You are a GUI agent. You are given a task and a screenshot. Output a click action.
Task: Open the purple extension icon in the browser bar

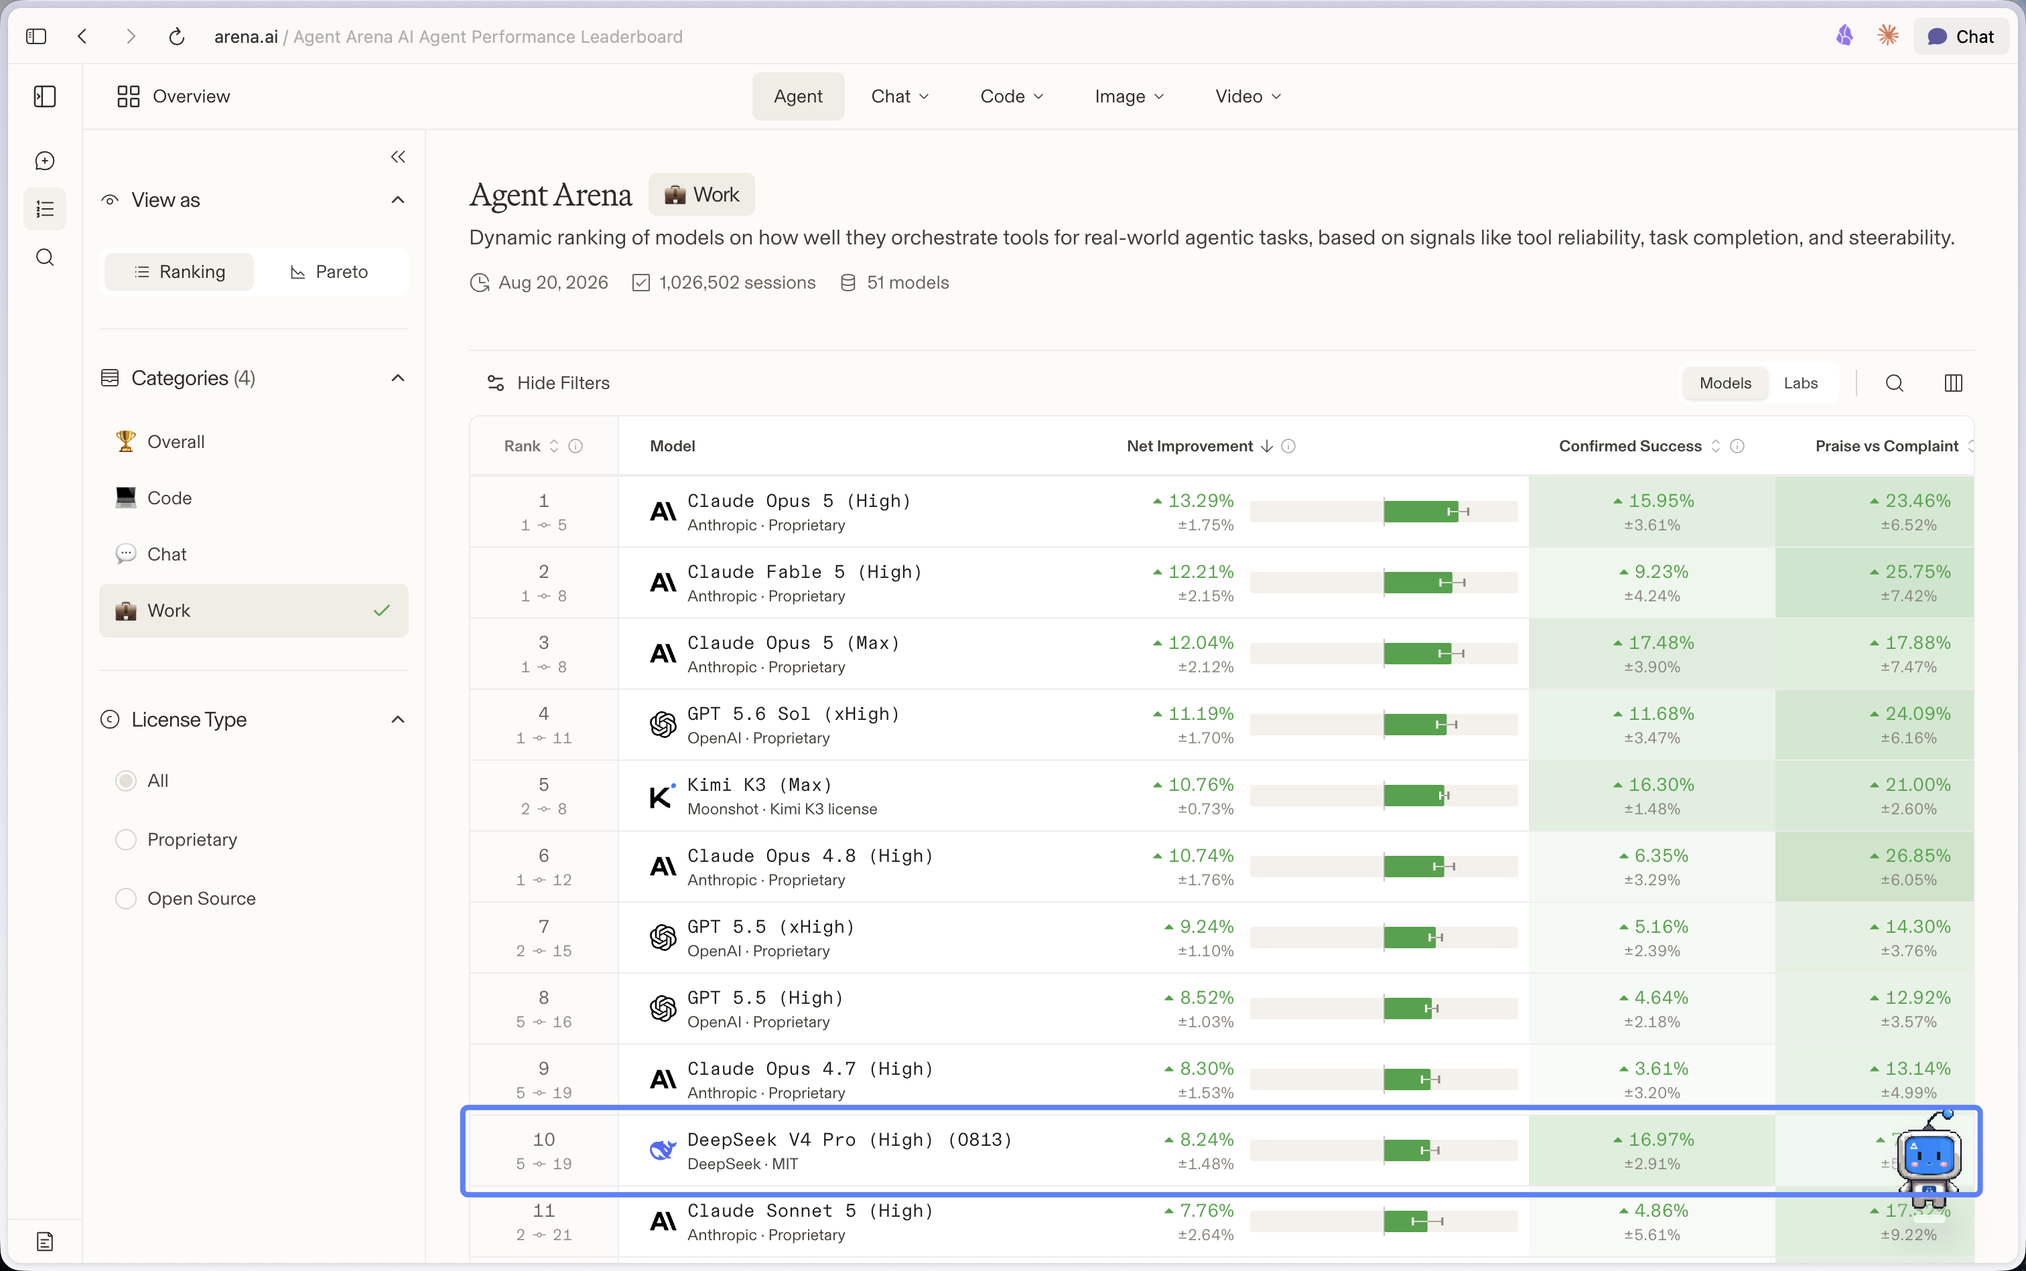(1844, 36)
